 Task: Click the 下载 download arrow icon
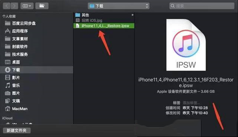[7, 70]
